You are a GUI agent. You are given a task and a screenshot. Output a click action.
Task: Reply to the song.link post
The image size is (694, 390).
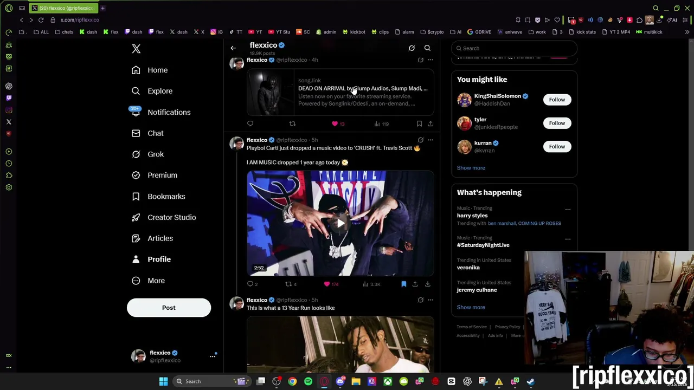[250, 124]
